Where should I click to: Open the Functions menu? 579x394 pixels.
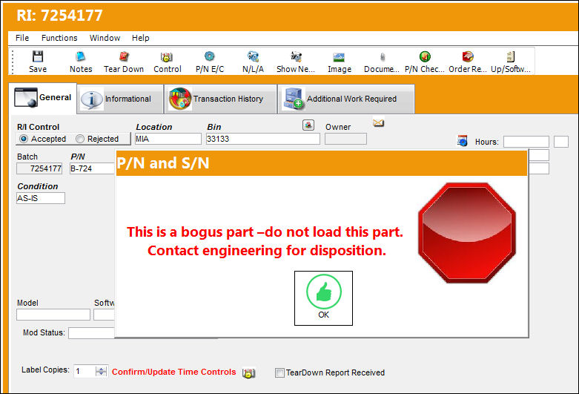pyautogui.click(x=59, y=38)
